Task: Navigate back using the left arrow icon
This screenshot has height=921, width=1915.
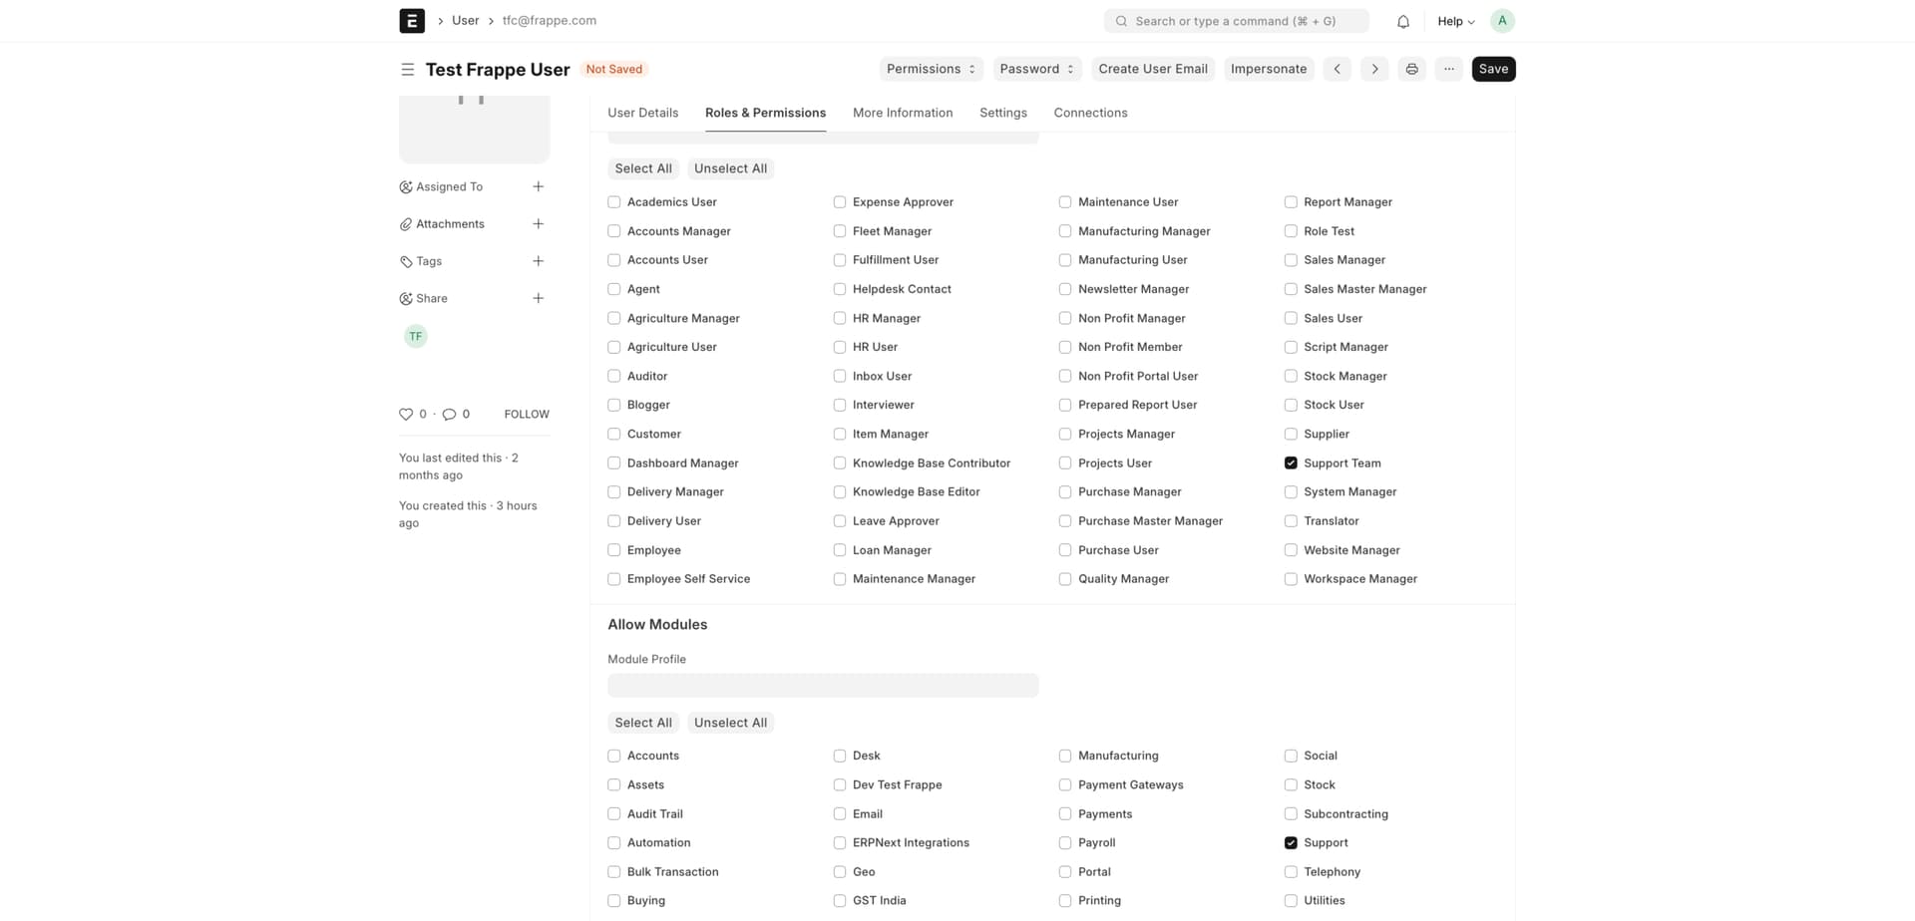Action: (x=1337, y=69)
